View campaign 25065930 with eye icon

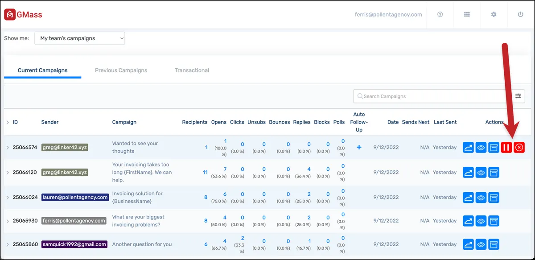click(481, 221)
